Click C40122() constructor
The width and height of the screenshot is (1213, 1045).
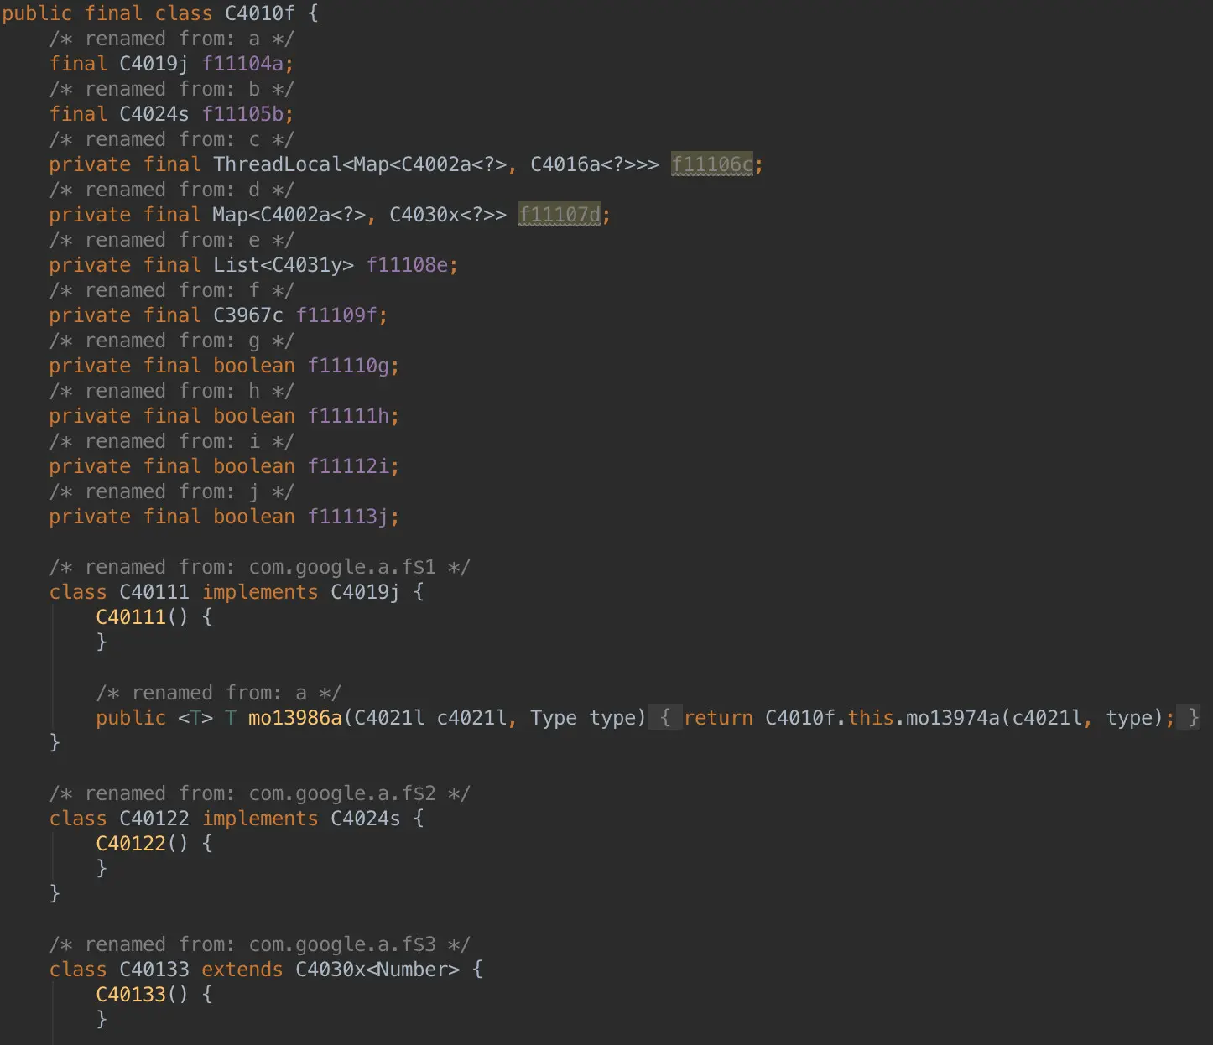143,844
